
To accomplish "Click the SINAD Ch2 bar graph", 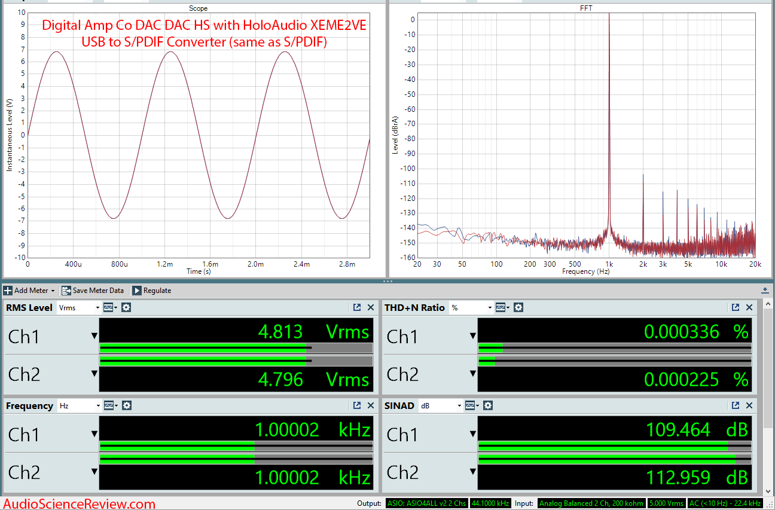I will (615, 459).
